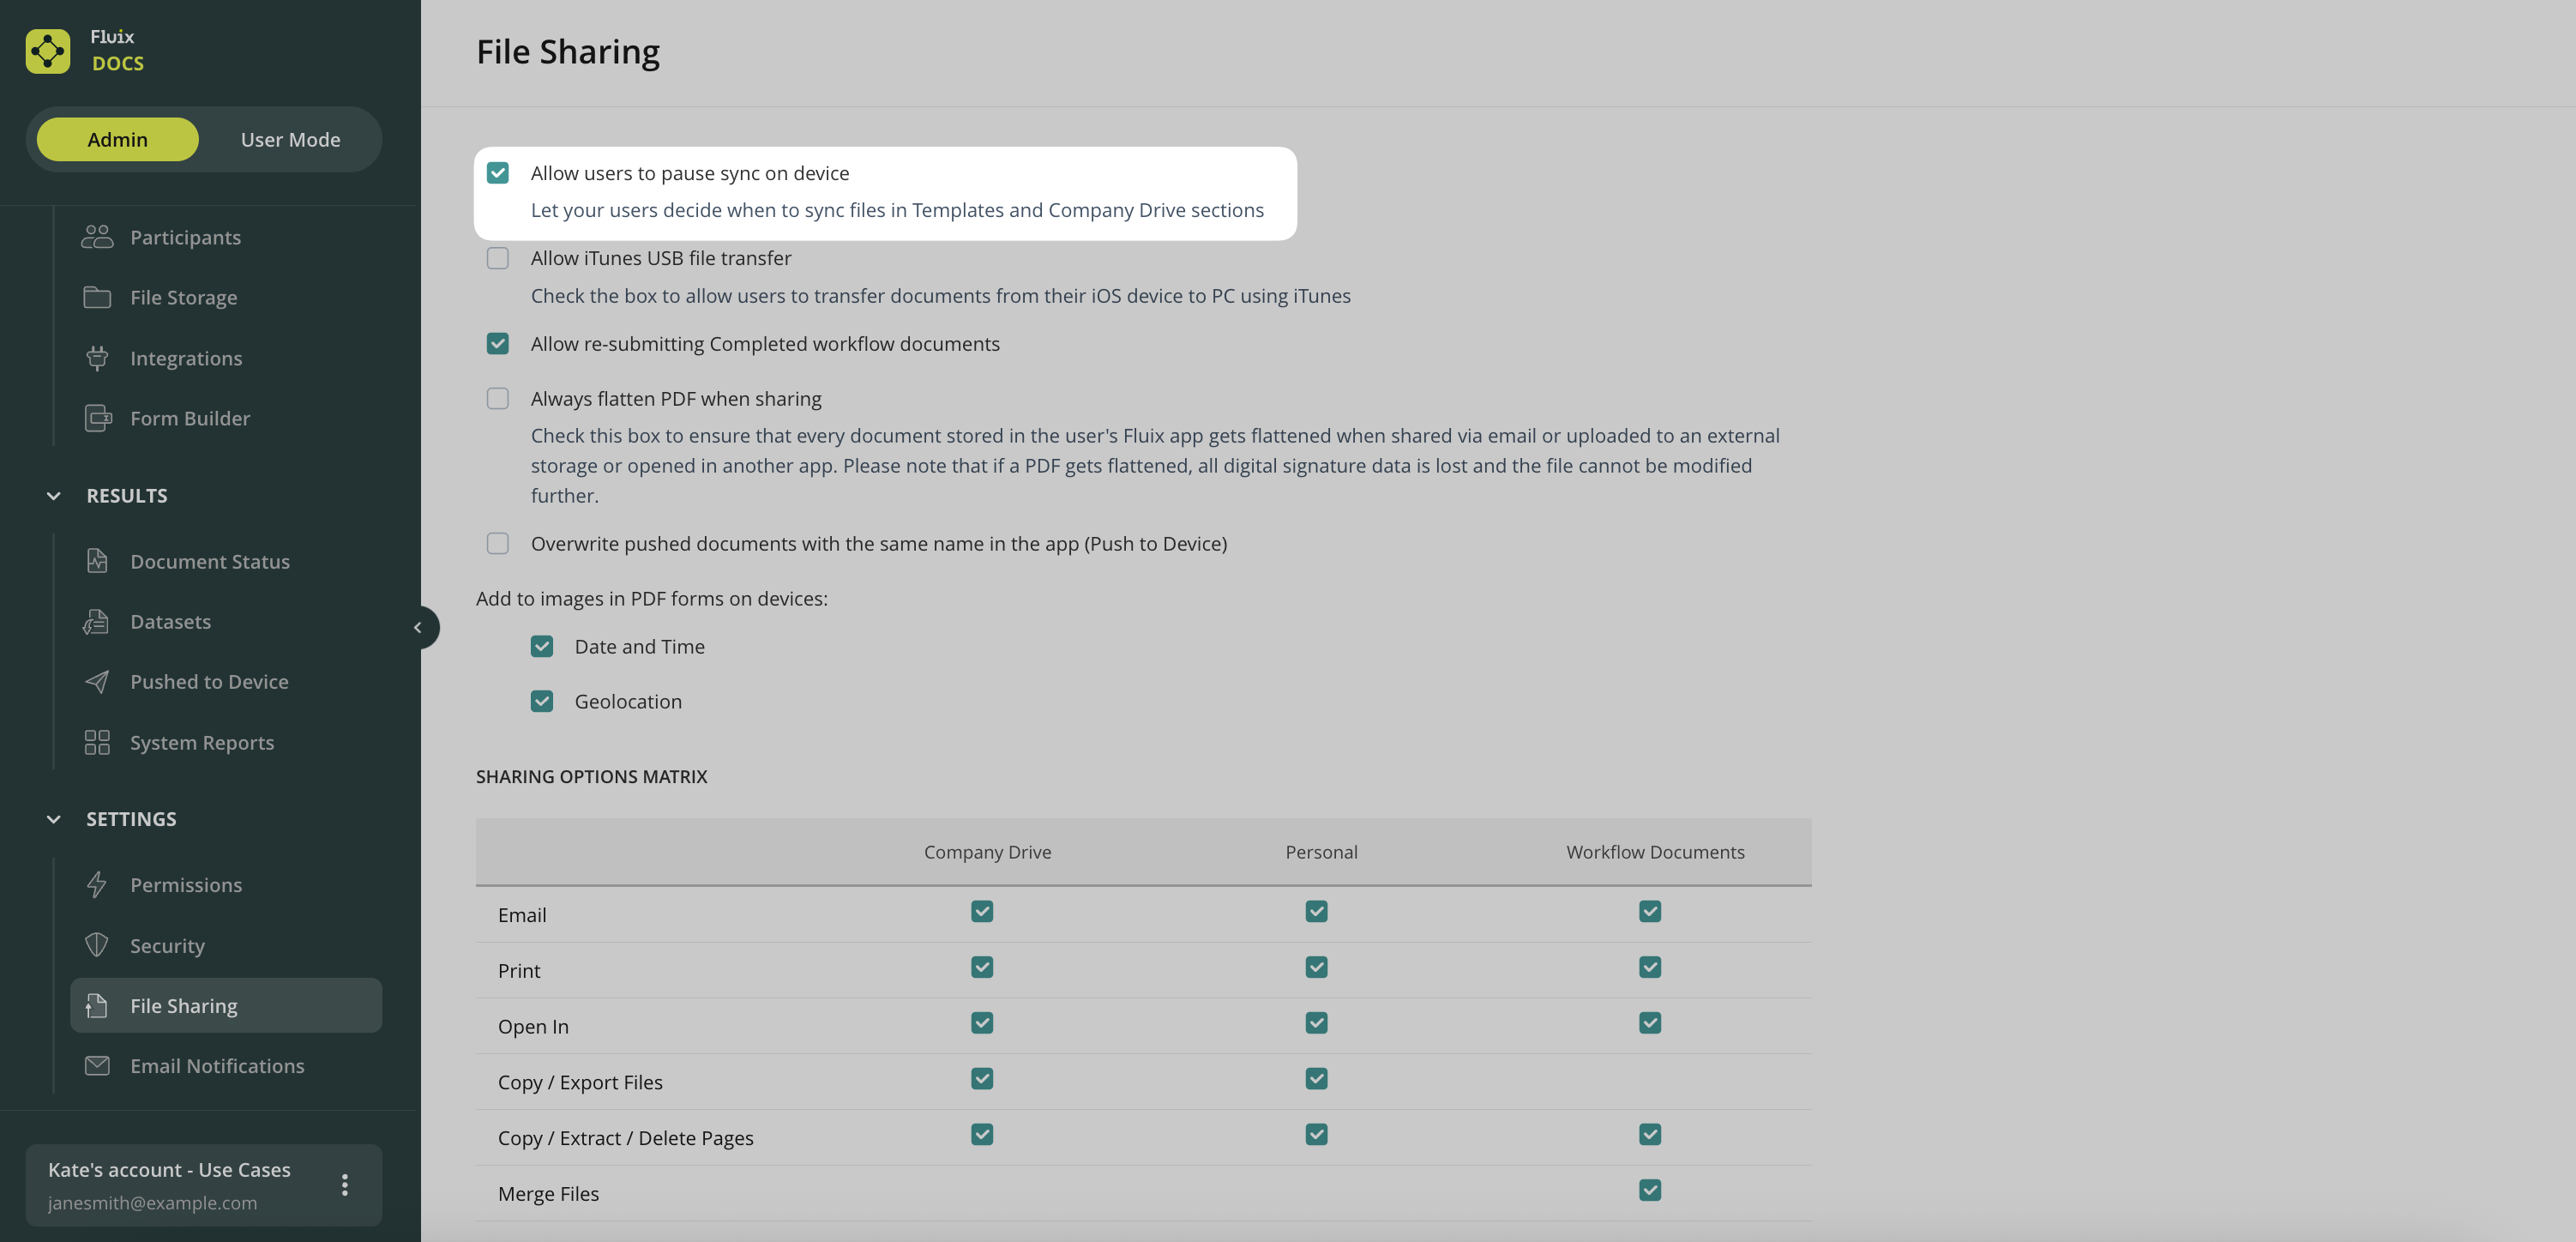Select the Admin mode tab

coord(117,140)
